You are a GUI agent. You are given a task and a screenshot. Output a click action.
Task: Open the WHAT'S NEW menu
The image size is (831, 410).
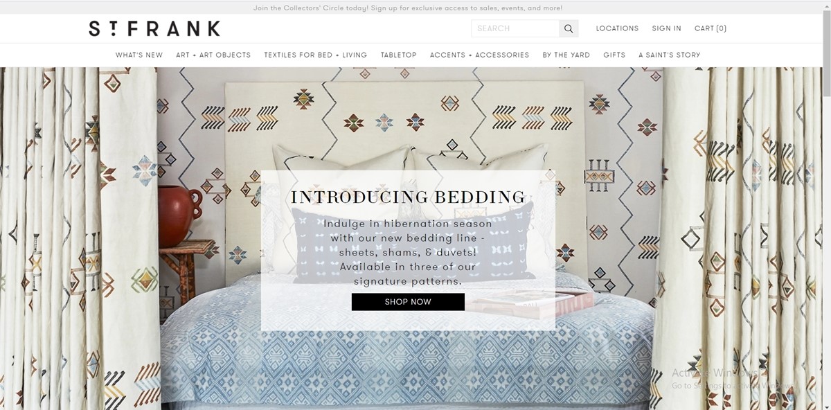click(x=139, y=55)
